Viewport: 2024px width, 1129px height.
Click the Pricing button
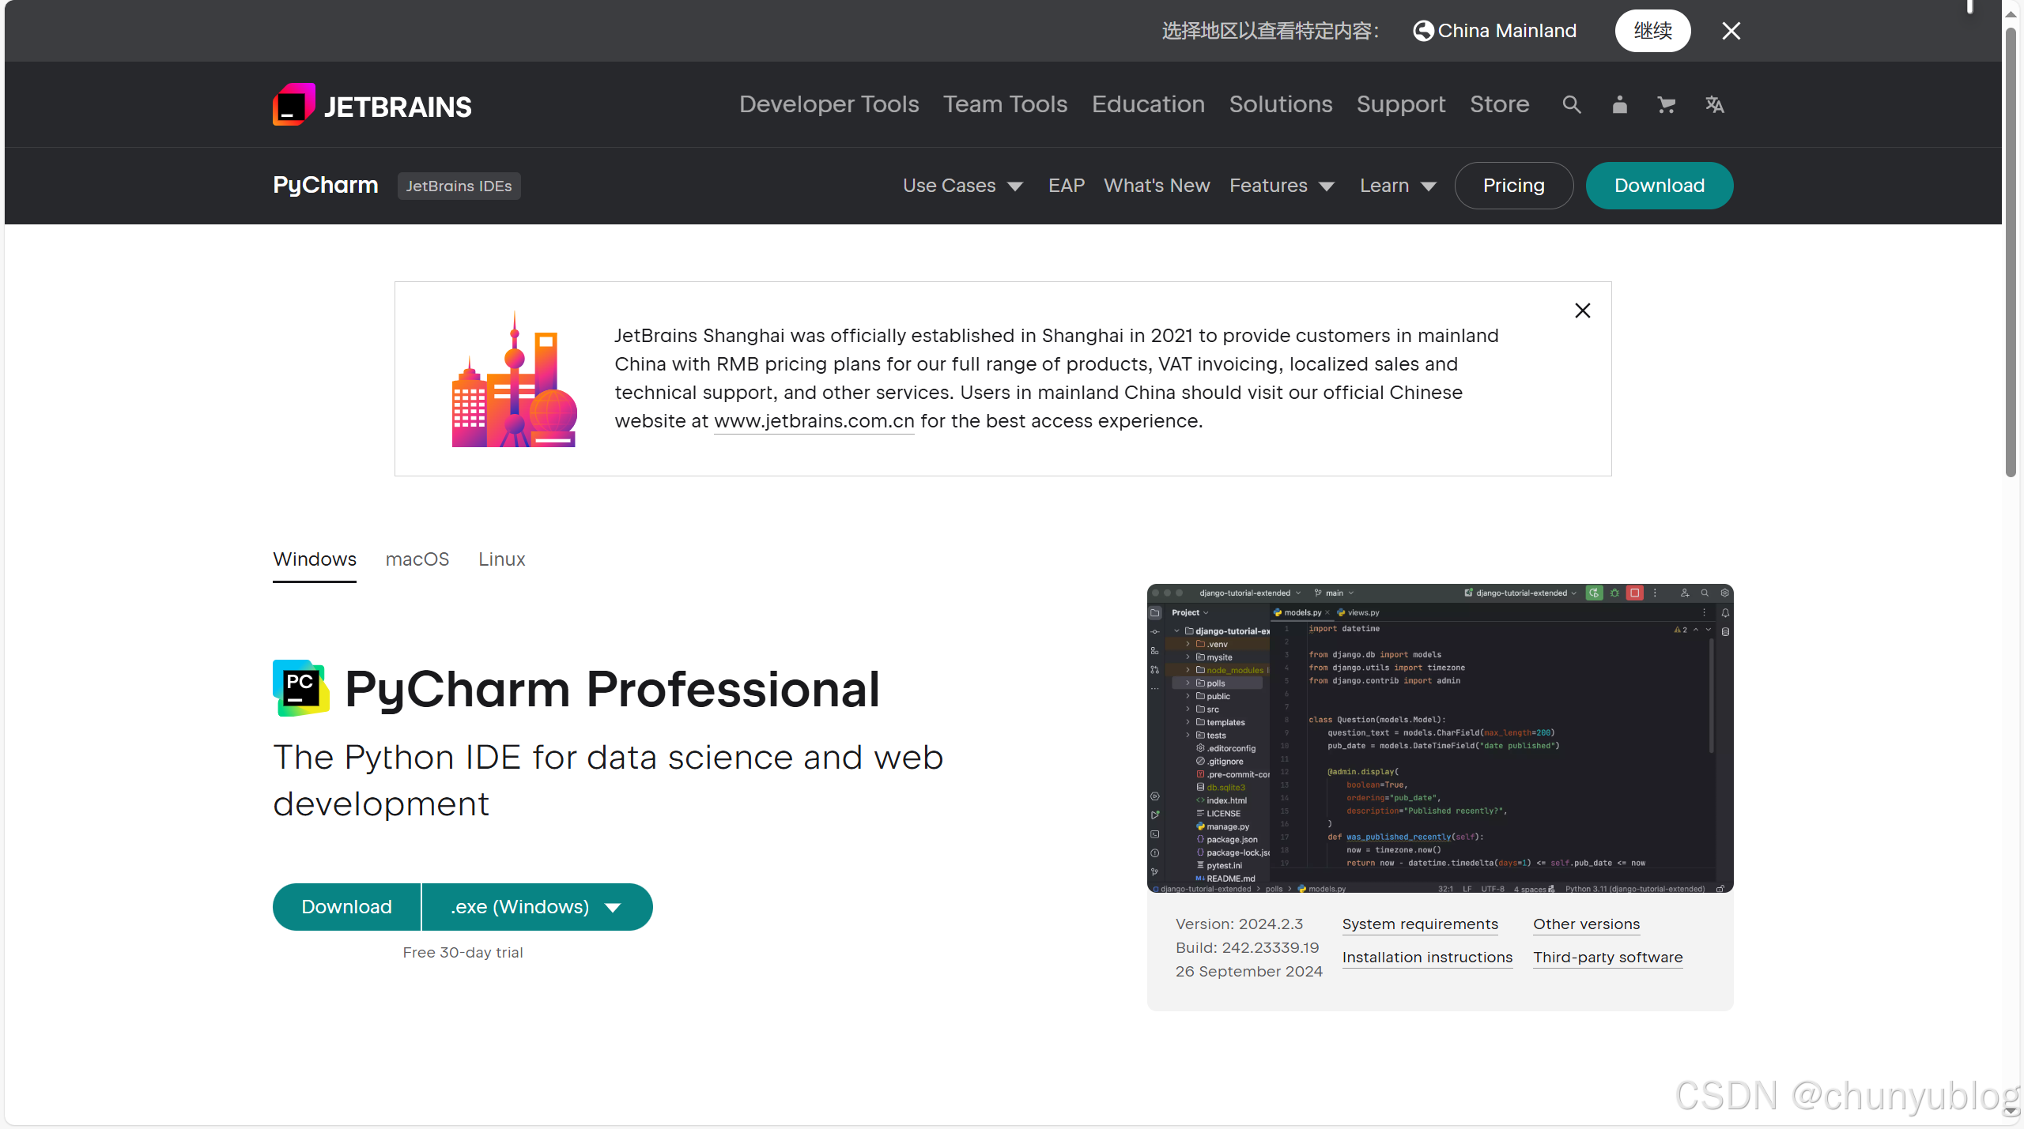point(1513,186)
